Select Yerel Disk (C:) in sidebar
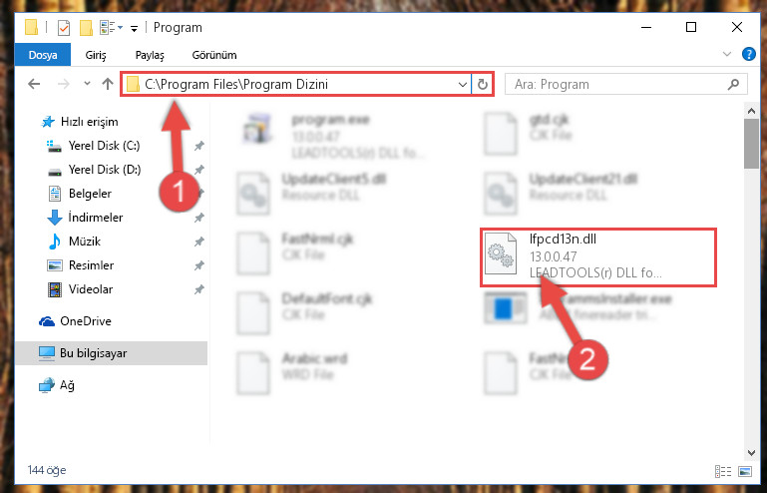Image resolution: width=767 pixels, height=493 pixels. click(104, 146)
